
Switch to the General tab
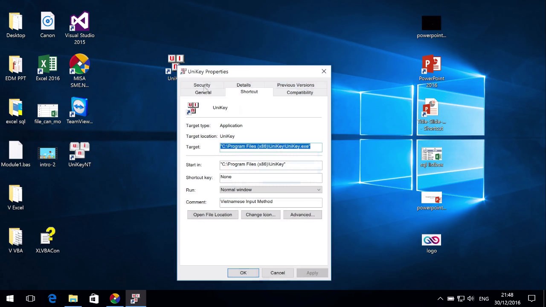point(203,93)
